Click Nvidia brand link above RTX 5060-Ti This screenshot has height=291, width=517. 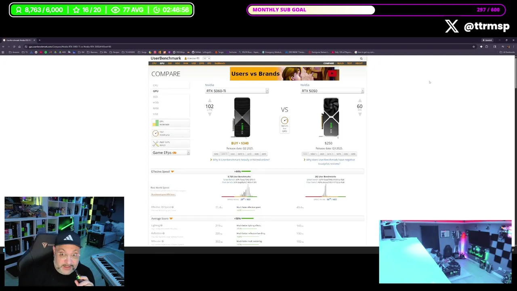tap(209, 85)
